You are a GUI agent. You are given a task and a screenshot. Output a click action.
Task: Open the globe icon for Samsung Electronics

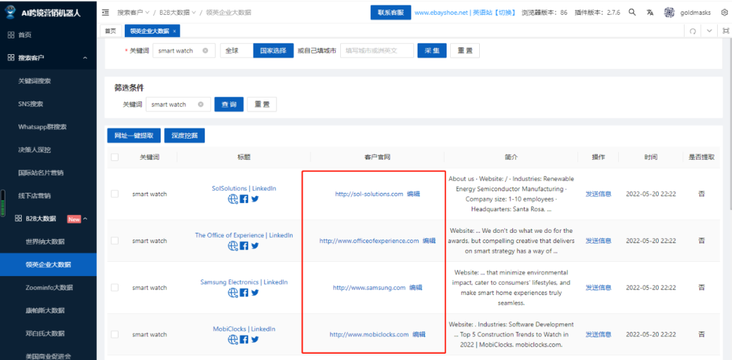click(233, 293)
